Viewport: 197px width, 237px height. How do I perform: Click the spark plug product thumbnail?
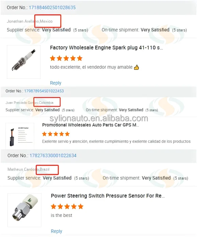coord(24,62)
